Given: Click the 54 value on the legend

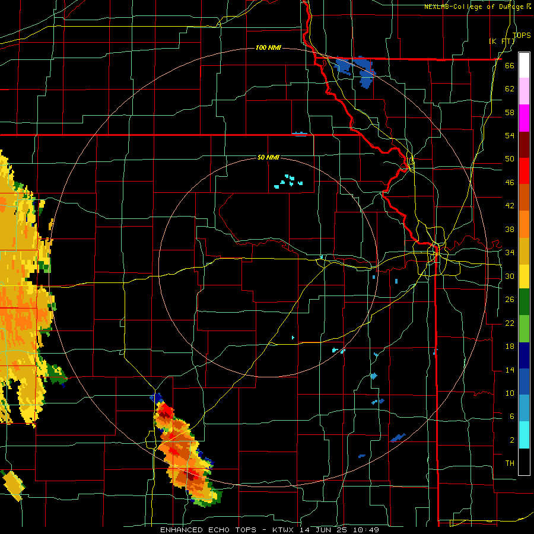Looking at the screenshot, I should click(x=510, y=135).
